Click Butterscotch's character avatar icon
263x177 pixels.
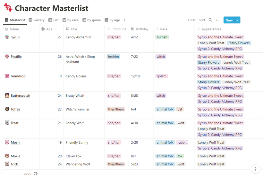click(7, 95)
